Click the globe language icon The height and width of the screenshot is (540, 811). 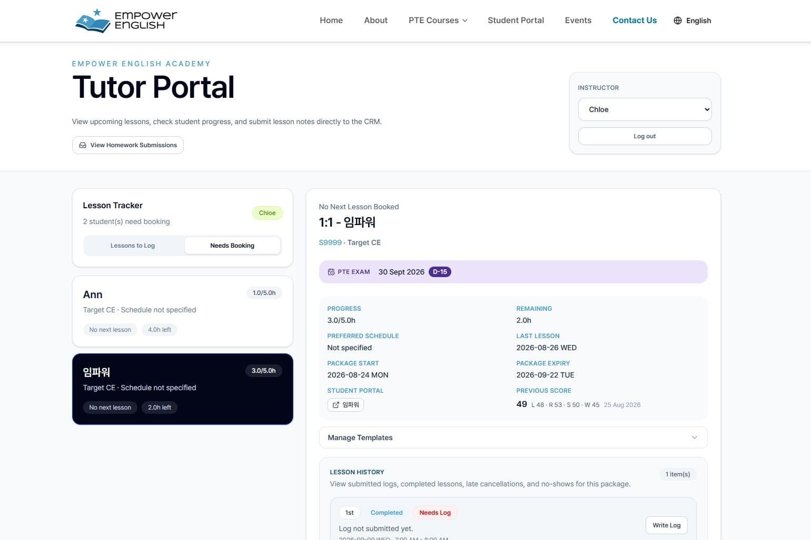pyautogui.click(x=678, y=21)
